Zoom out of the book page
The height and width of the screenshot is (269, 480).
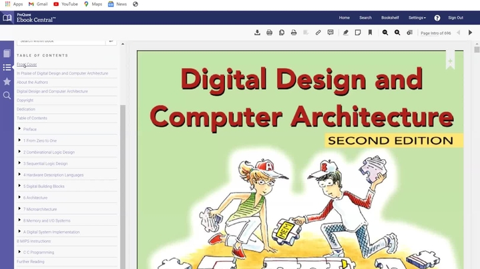385,33
